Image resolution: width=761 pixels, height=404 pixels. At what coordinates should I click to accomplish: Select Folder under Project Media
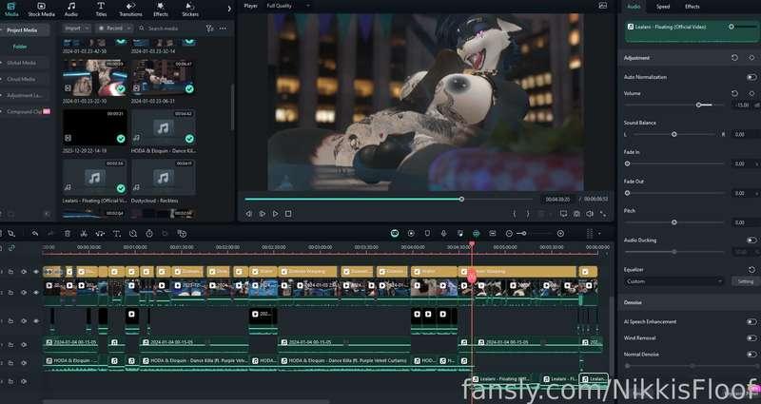[x=20, y=47]
